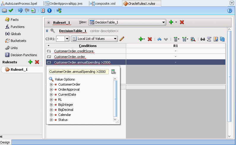The width and height of the screenshot is (236, 145).
Task: Open the View DecisionTable_1 dropdown
Action: click(x=127, y=22)
